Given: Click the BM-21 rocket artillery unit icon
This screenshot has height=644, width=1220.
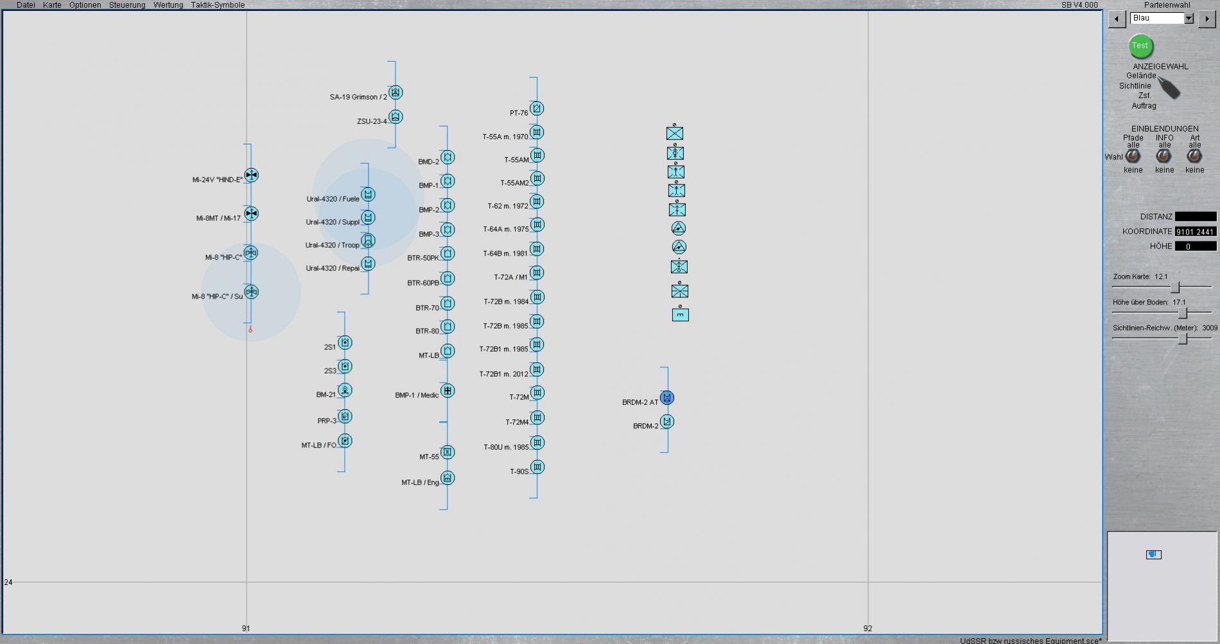Looking at the screenshot, I should click(x=345, y=390).
